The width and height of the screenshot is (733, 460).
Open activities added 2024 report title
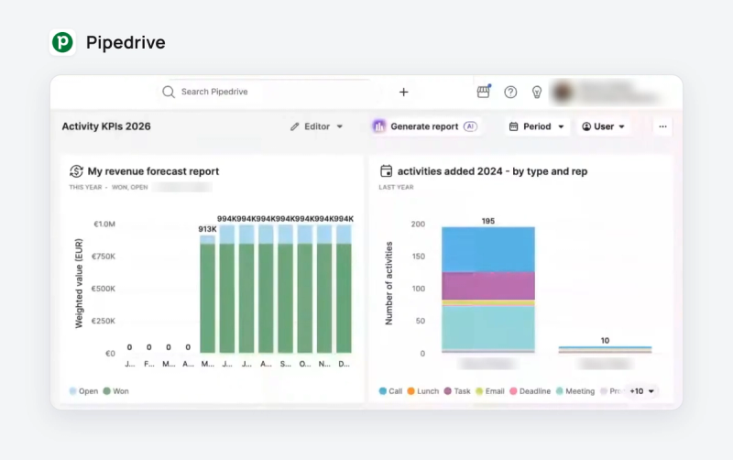coord(492,171)
